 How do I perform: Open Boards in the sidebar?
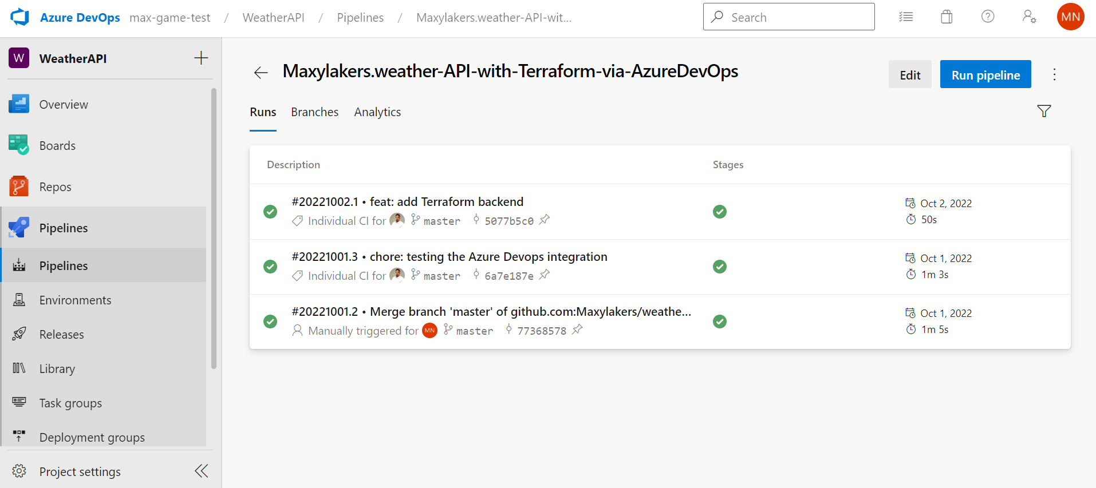(57, 146)
